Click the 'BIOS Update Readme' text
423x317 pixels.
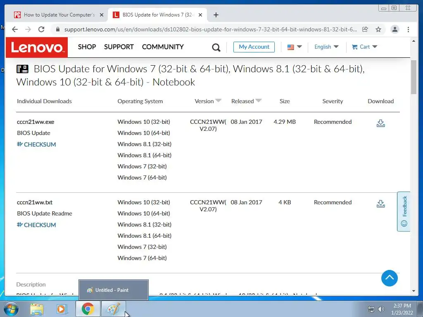[x=45, y=213]
